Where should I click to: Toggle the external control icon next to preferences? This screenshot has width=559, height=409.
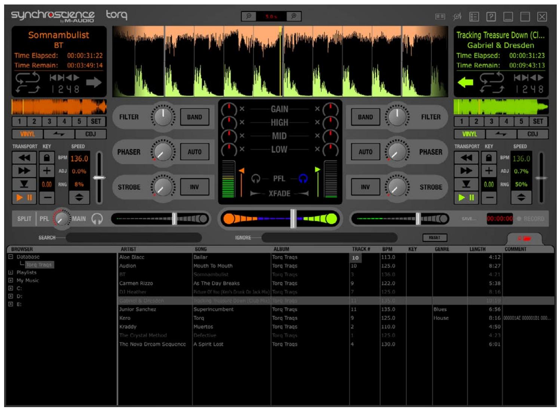[x=457, y=16]
